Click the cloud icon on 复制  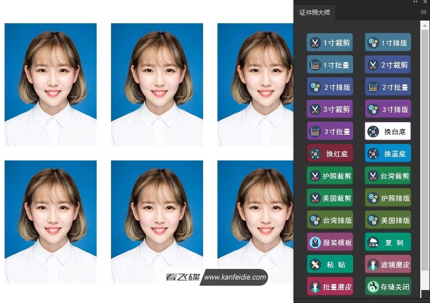[x=373, y=242]
